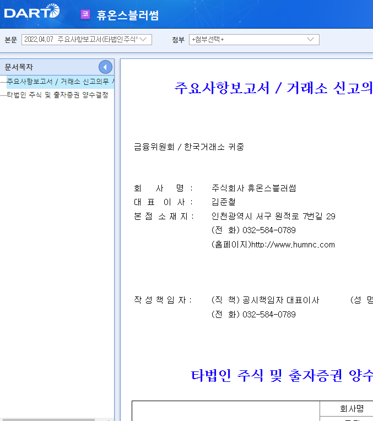Click the 금융위원회 / 한국거래소 귀중 line
This screenshot has height=421, width=373.
point(189,147)
